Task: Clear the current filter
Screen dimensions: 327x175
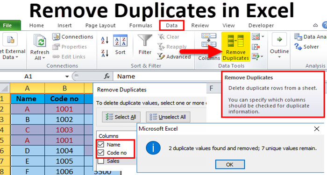Action: point(169,37)
